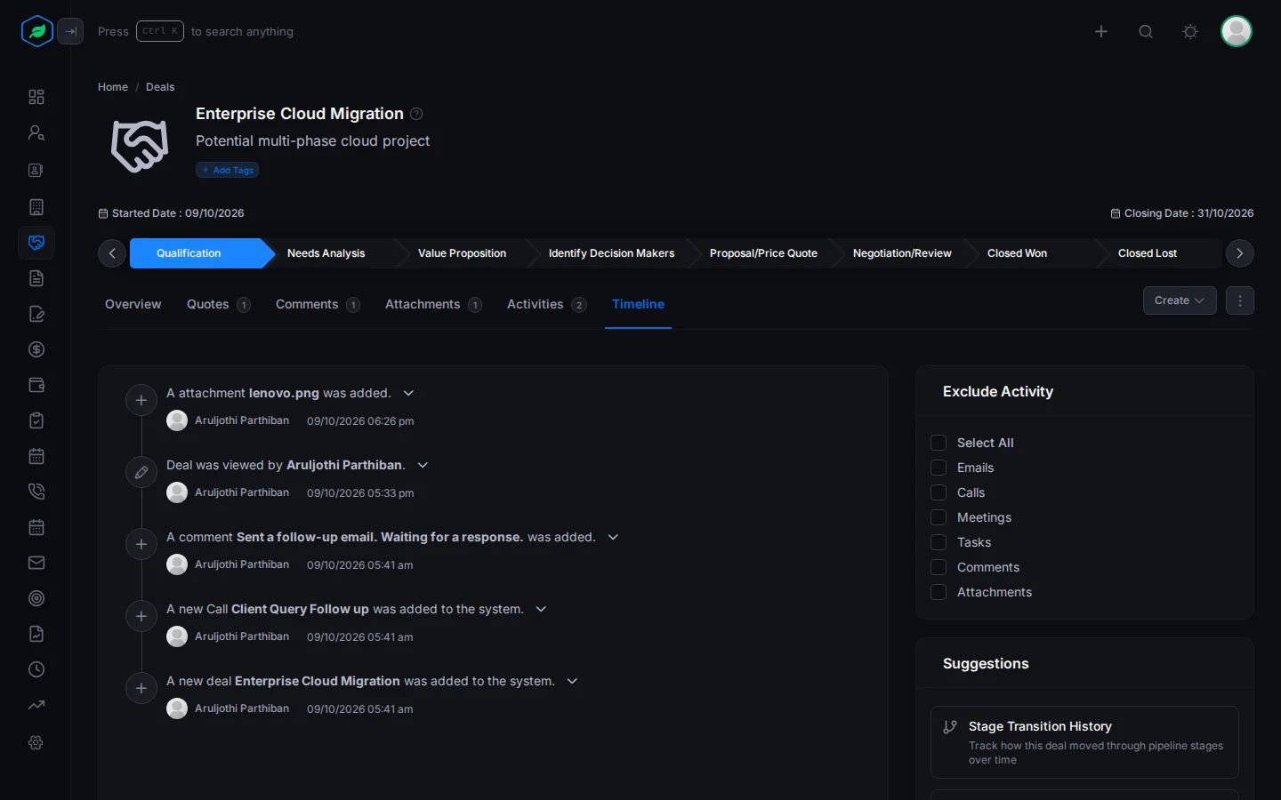Go to Home breadcrumb link
This screenshot has width=1281, height=800.
coord(113,87)
